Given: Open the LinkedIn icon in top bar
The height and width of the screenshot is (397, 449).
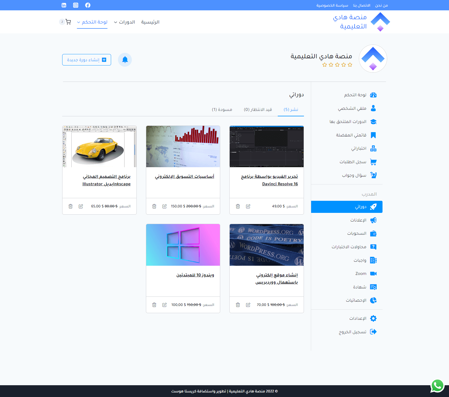Looking at the screenshot, I should tap(64, 5).
